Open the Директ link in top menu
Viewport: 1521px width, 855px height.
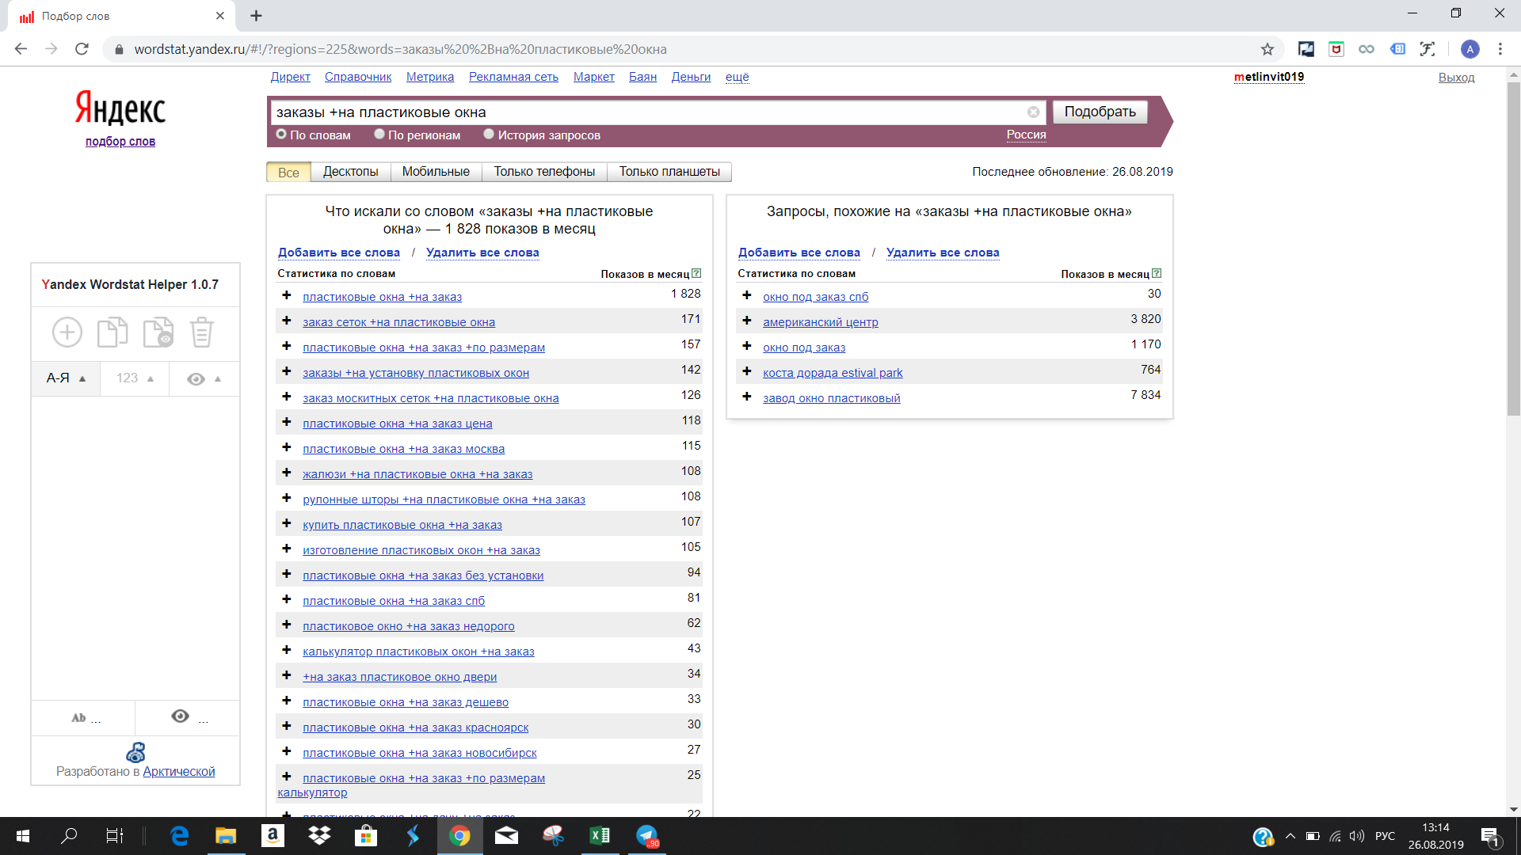coord(290,77)
